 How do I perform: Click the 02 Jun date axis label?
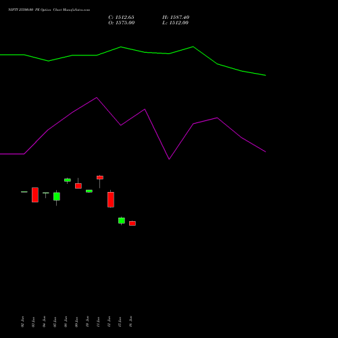point(22,322)
